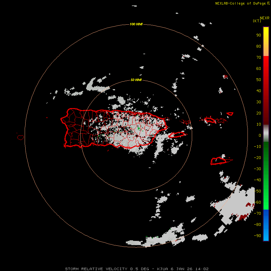
Task: Click the Storm Relative Velocity caption at bottom
Action: point(137,269)
